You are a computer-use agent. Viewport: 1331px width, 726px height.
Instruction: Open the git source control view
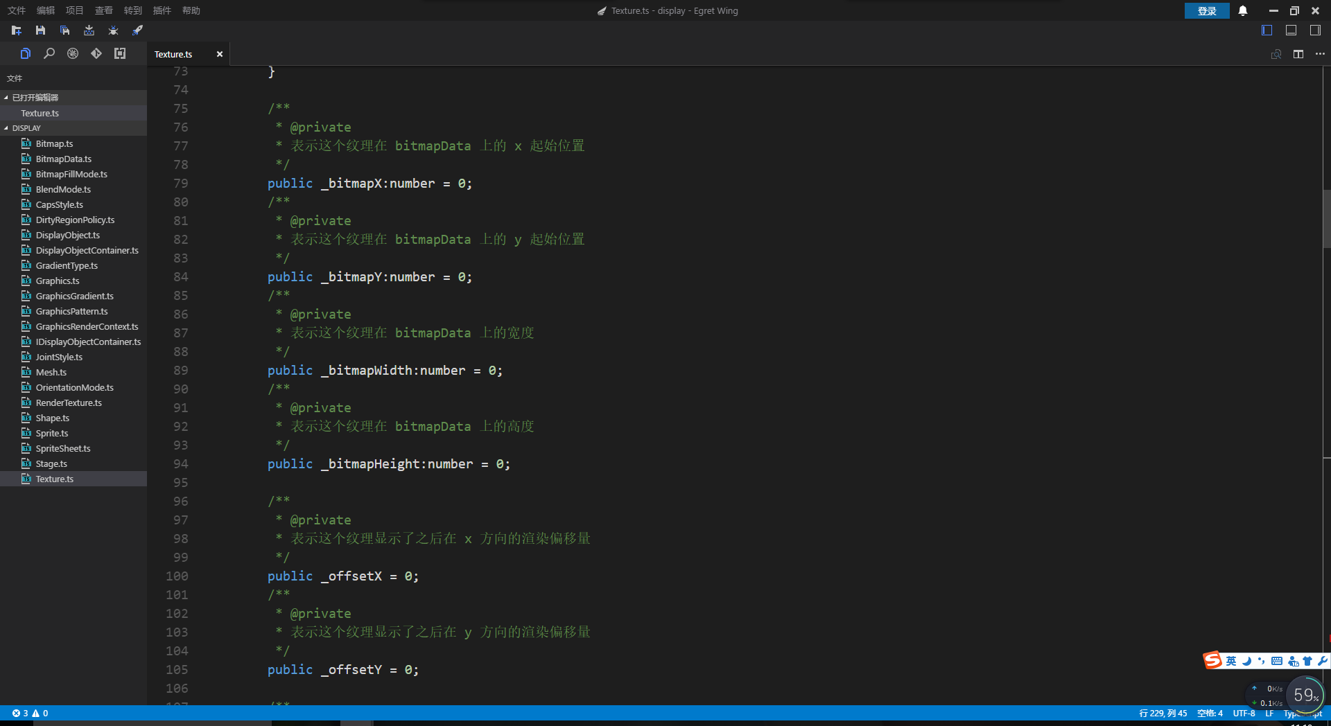click(96, 53)
